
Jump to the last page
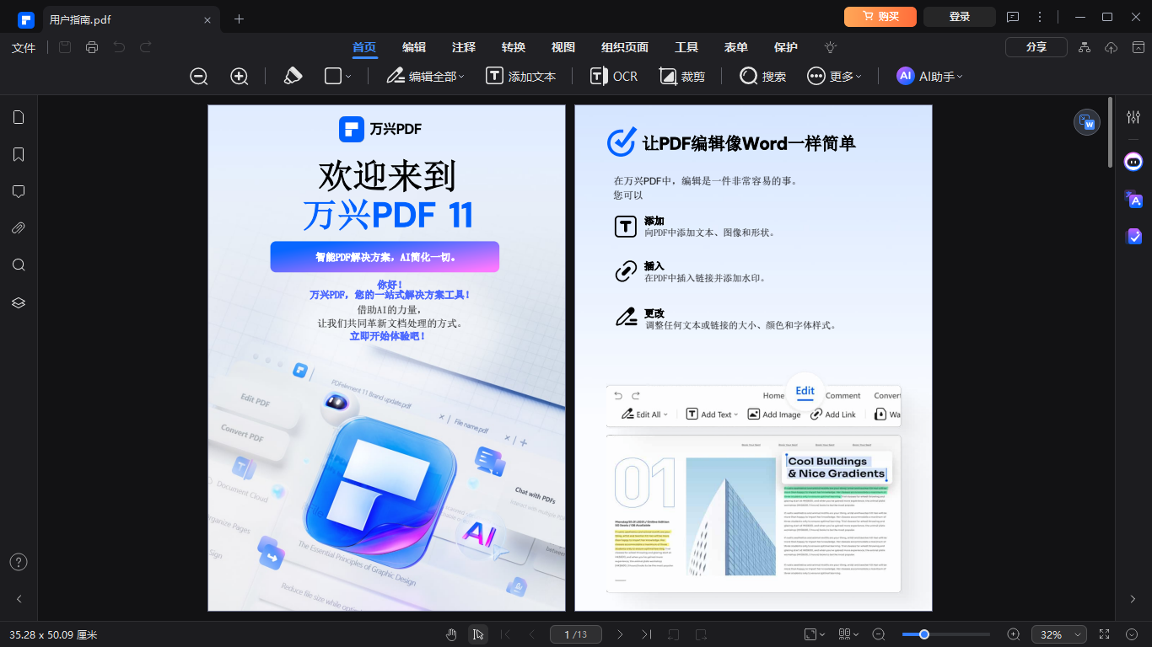646,634
